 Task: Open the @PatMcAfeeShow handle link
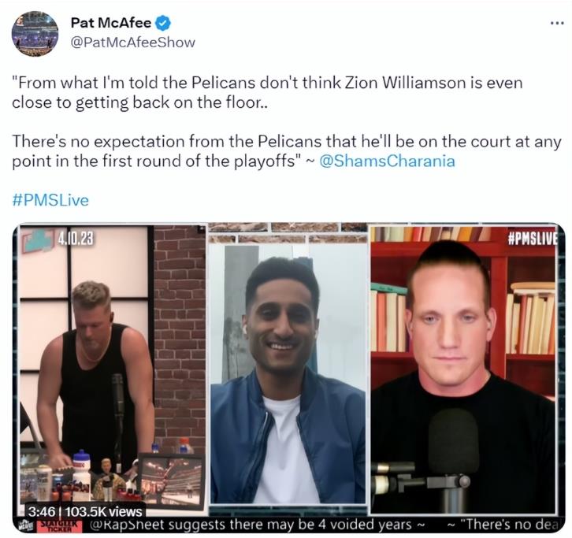tap(132, 43)
